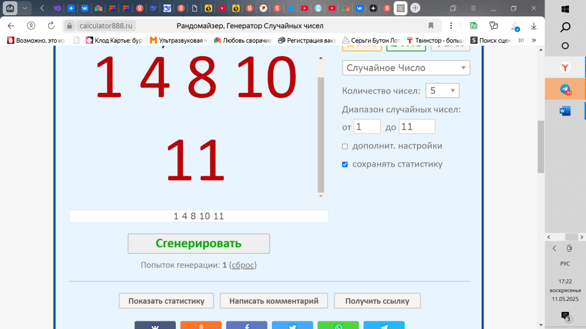Open Telegram from the taskbar
Viewport: 586px width, 329px height.
click(x=565, y=89)
